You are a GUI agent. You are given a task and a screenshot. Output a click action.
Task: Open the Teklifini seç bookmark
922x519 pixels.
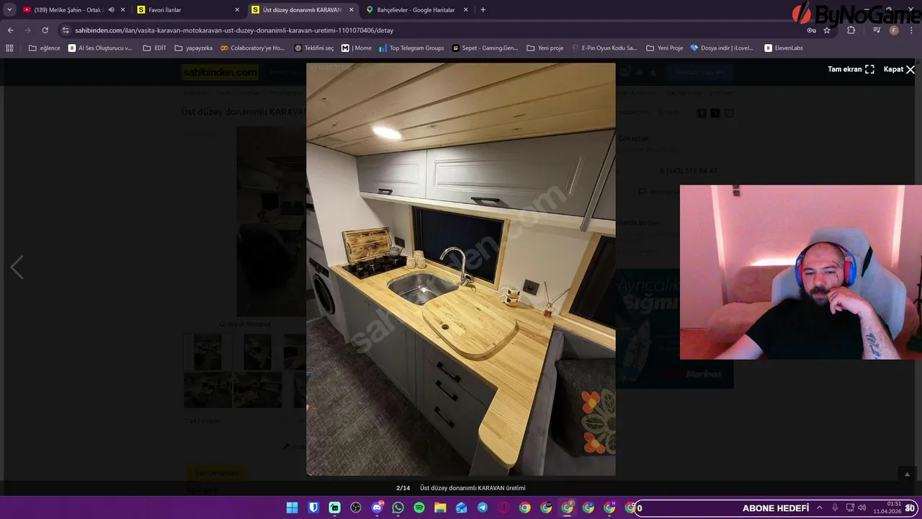tap(314, 48)
